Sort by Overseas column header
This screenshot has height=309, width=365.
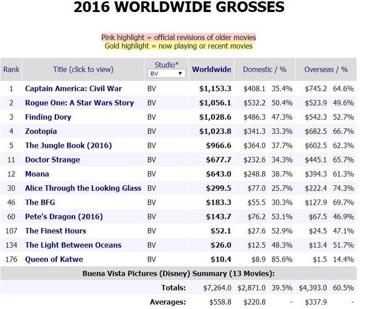(319, 70)
